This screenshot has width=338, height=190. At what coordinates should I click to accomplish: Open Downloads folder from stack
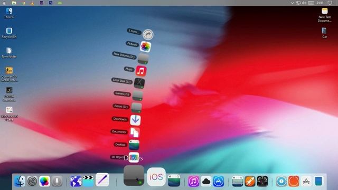135,120
